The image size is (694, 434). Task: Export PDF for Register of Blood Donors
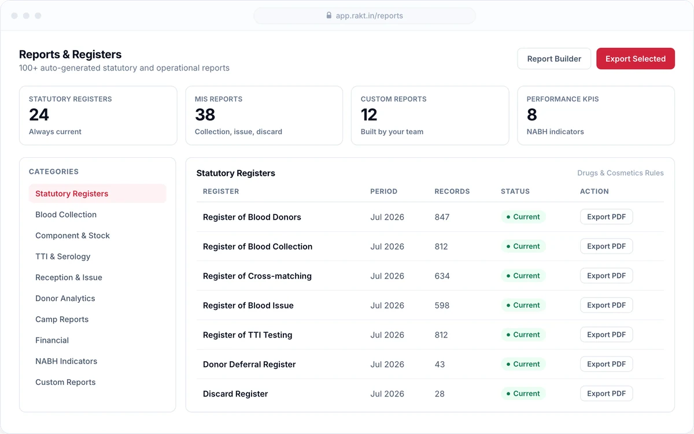click(606, 217)
